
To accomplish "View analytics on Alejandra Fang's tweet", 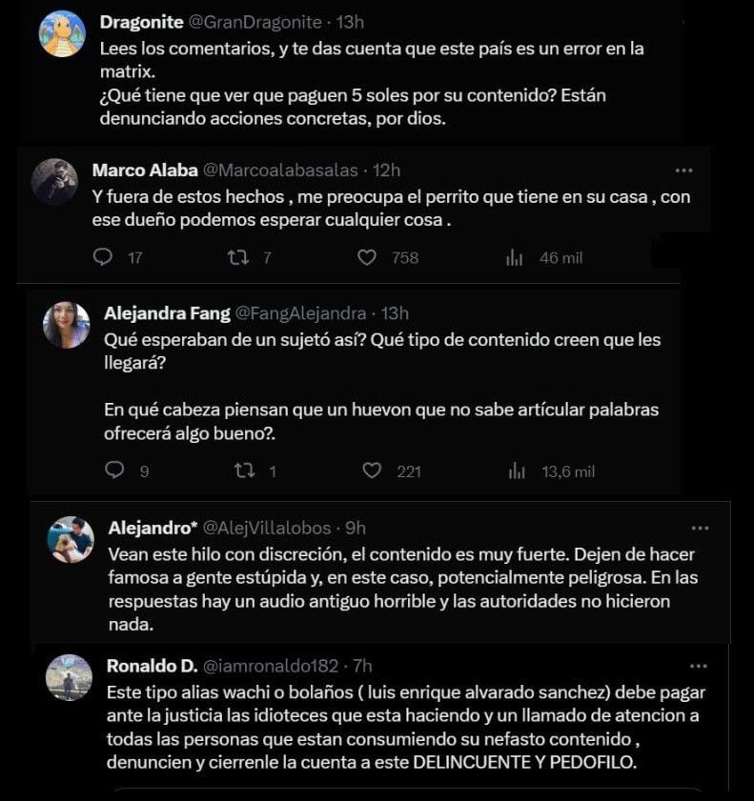I will click(518, 471).
